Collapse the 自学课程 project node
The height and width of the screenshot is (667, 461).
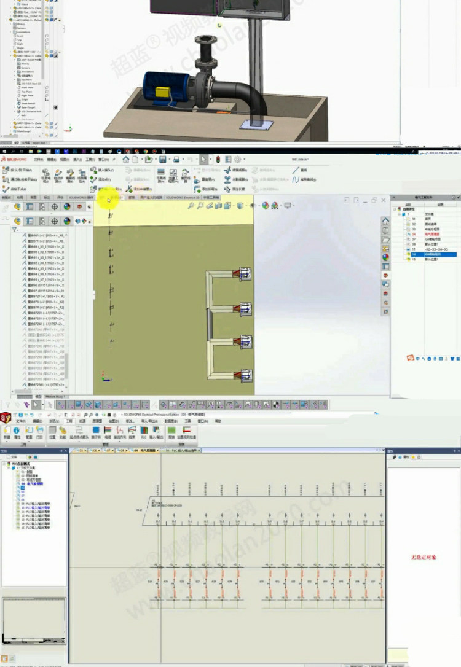click(395, 209)
